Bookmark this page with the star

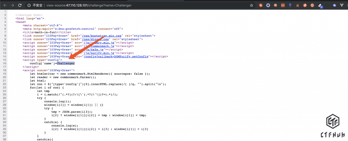251,5
